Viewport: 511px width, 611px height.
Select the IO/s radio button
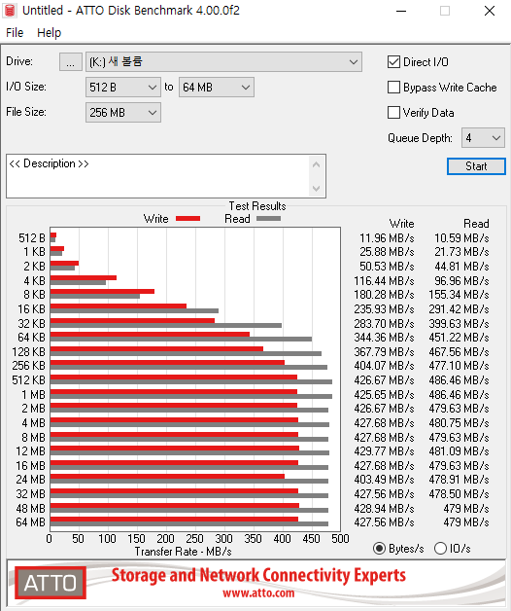click(x=440, y=549)
